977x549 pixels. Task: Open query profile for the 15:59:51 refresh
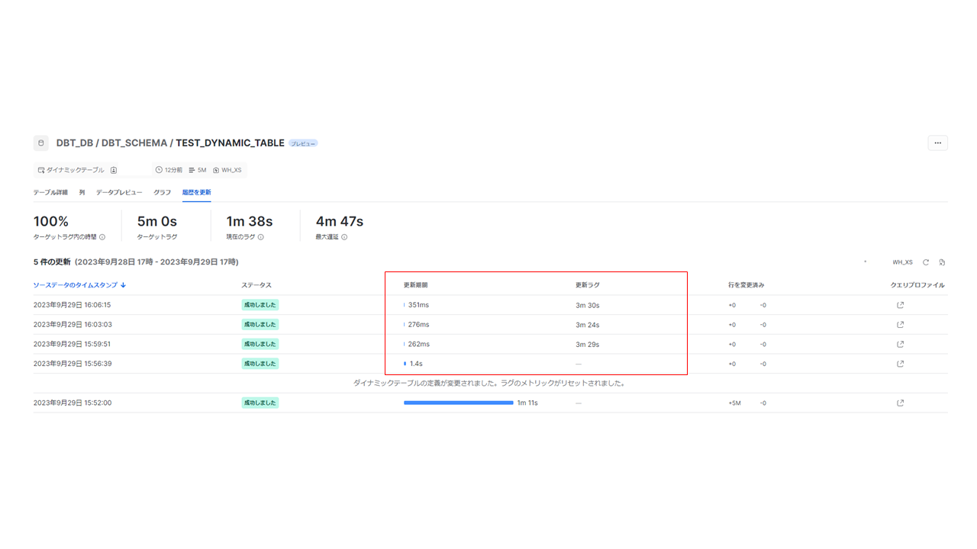[900, 344]
